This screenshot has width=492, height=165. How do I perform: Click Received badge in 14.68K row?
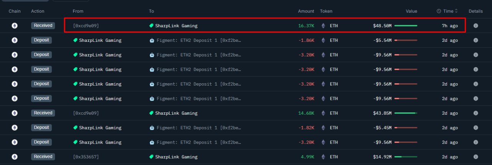43,113
